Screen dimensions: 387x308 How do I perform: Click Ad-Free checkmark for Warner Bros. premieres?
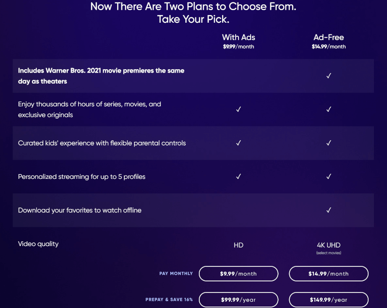tap(328, 76)
